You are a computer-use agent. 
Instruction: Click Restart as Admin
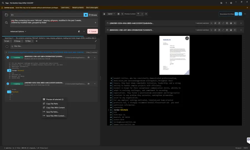pyautogui.click(x=78, y=7)
